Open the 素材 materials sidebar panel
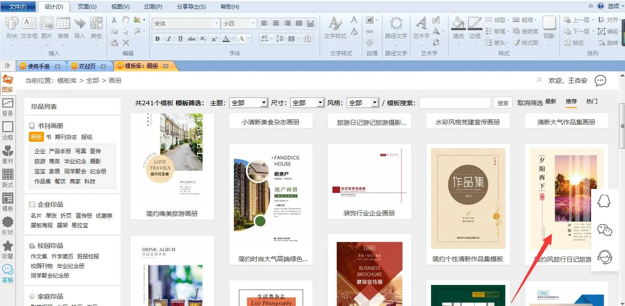The width and height of the screenshot is (625, 306). (8, 154)
